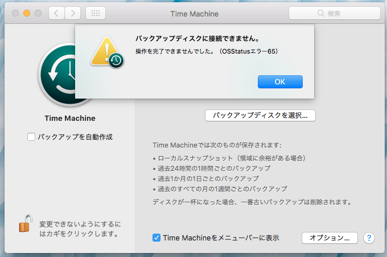Click the padlock icon to lock settings
Screen dimensions: 387x257
[x=26, y=223]
